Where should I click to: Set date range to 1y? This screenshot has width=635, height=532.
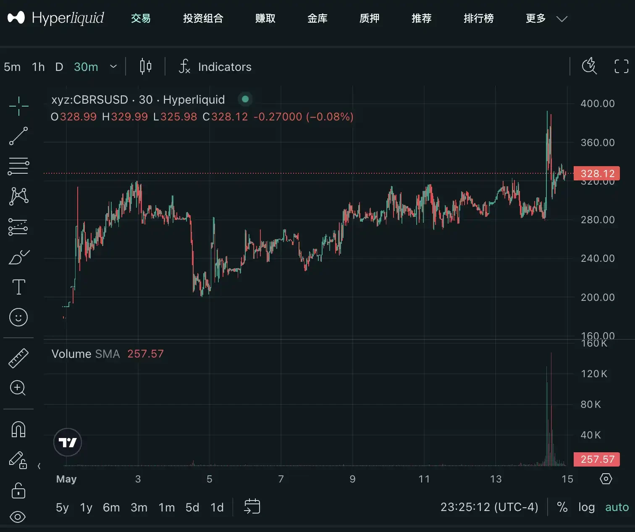pyautogui.click(x=86, y=507)
